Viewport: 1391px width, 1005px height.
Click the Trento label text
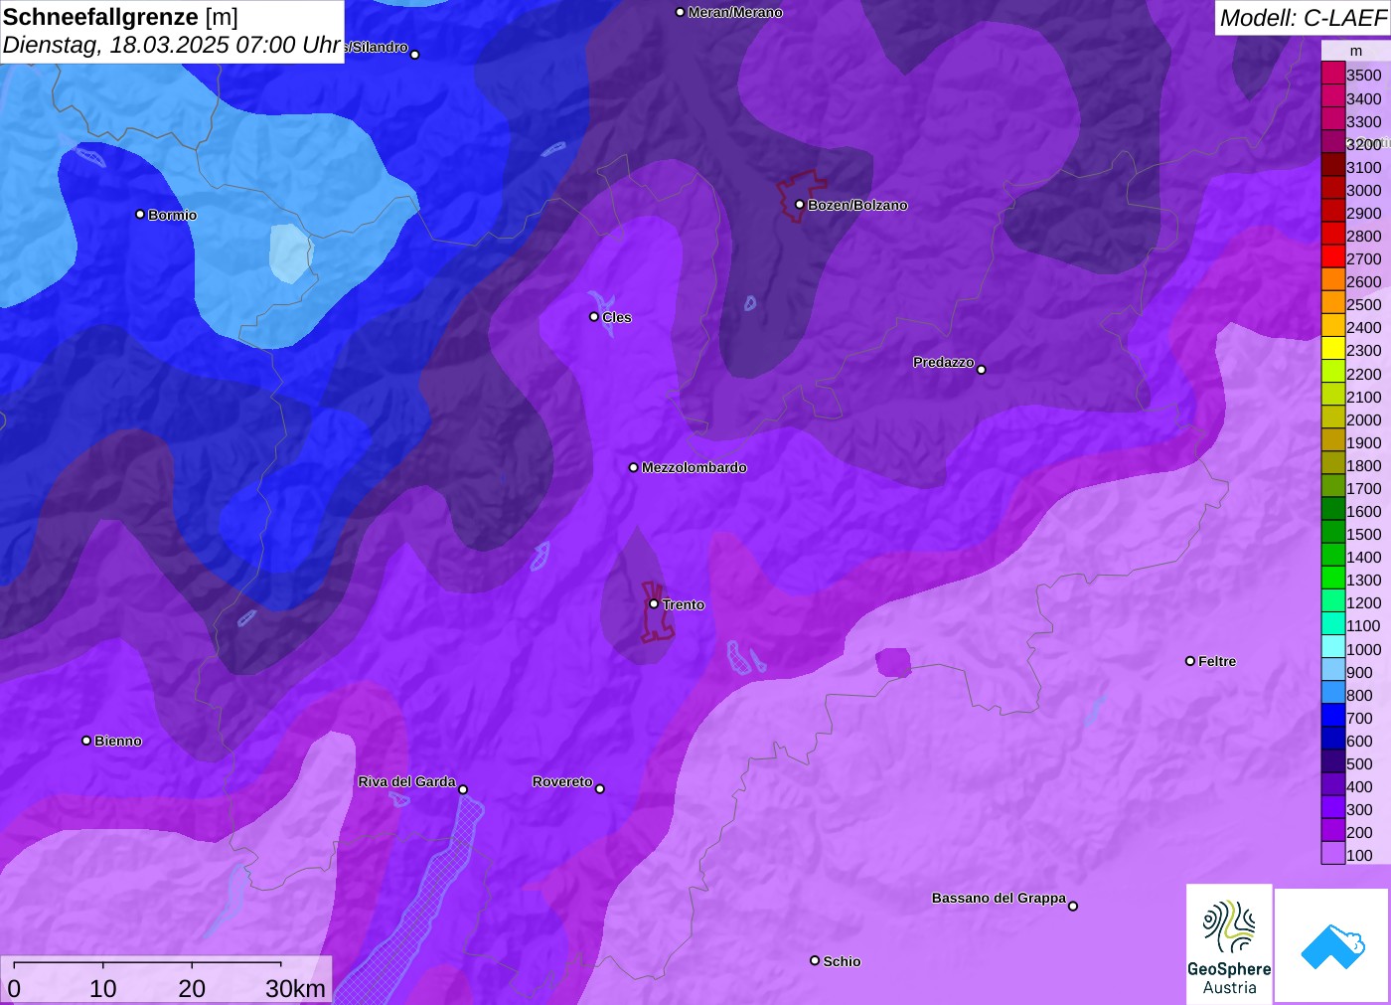tap(684, 604)
